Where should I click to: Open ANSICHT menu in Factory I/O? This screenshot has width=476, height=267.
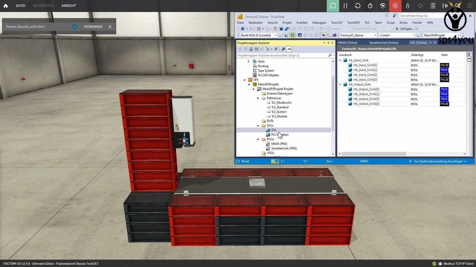(x=69, y=6)
